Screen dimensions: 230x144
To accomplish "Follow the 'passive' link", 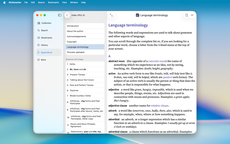I will point(167,77).
